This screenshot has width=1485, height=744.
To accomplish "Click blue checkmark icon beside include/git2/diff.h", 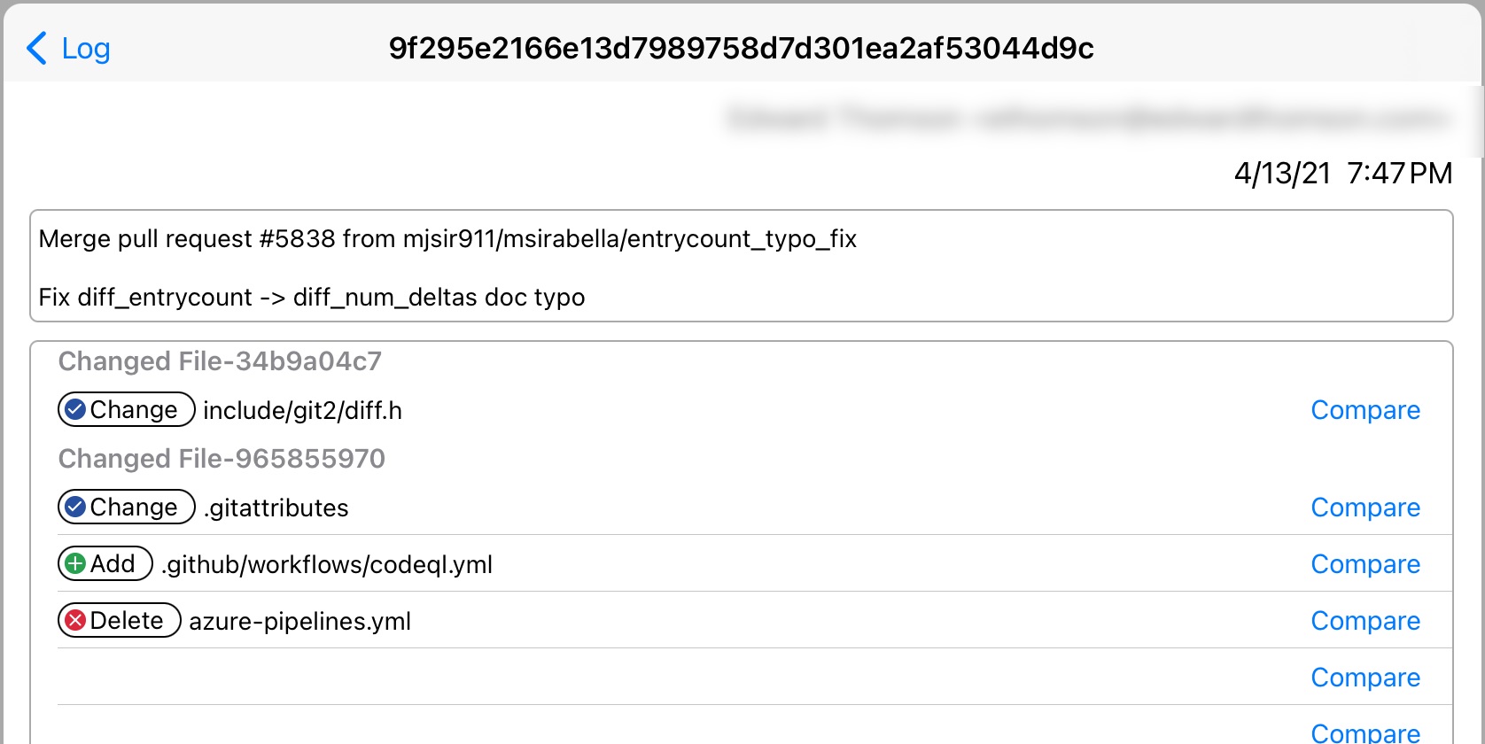I will tap(76, 409).
